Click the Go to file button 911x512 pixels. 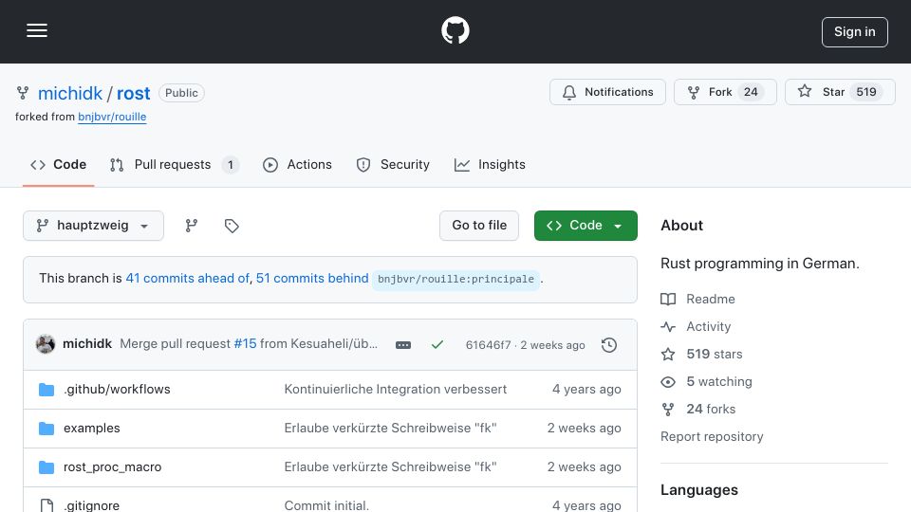(x=478, y=226)
